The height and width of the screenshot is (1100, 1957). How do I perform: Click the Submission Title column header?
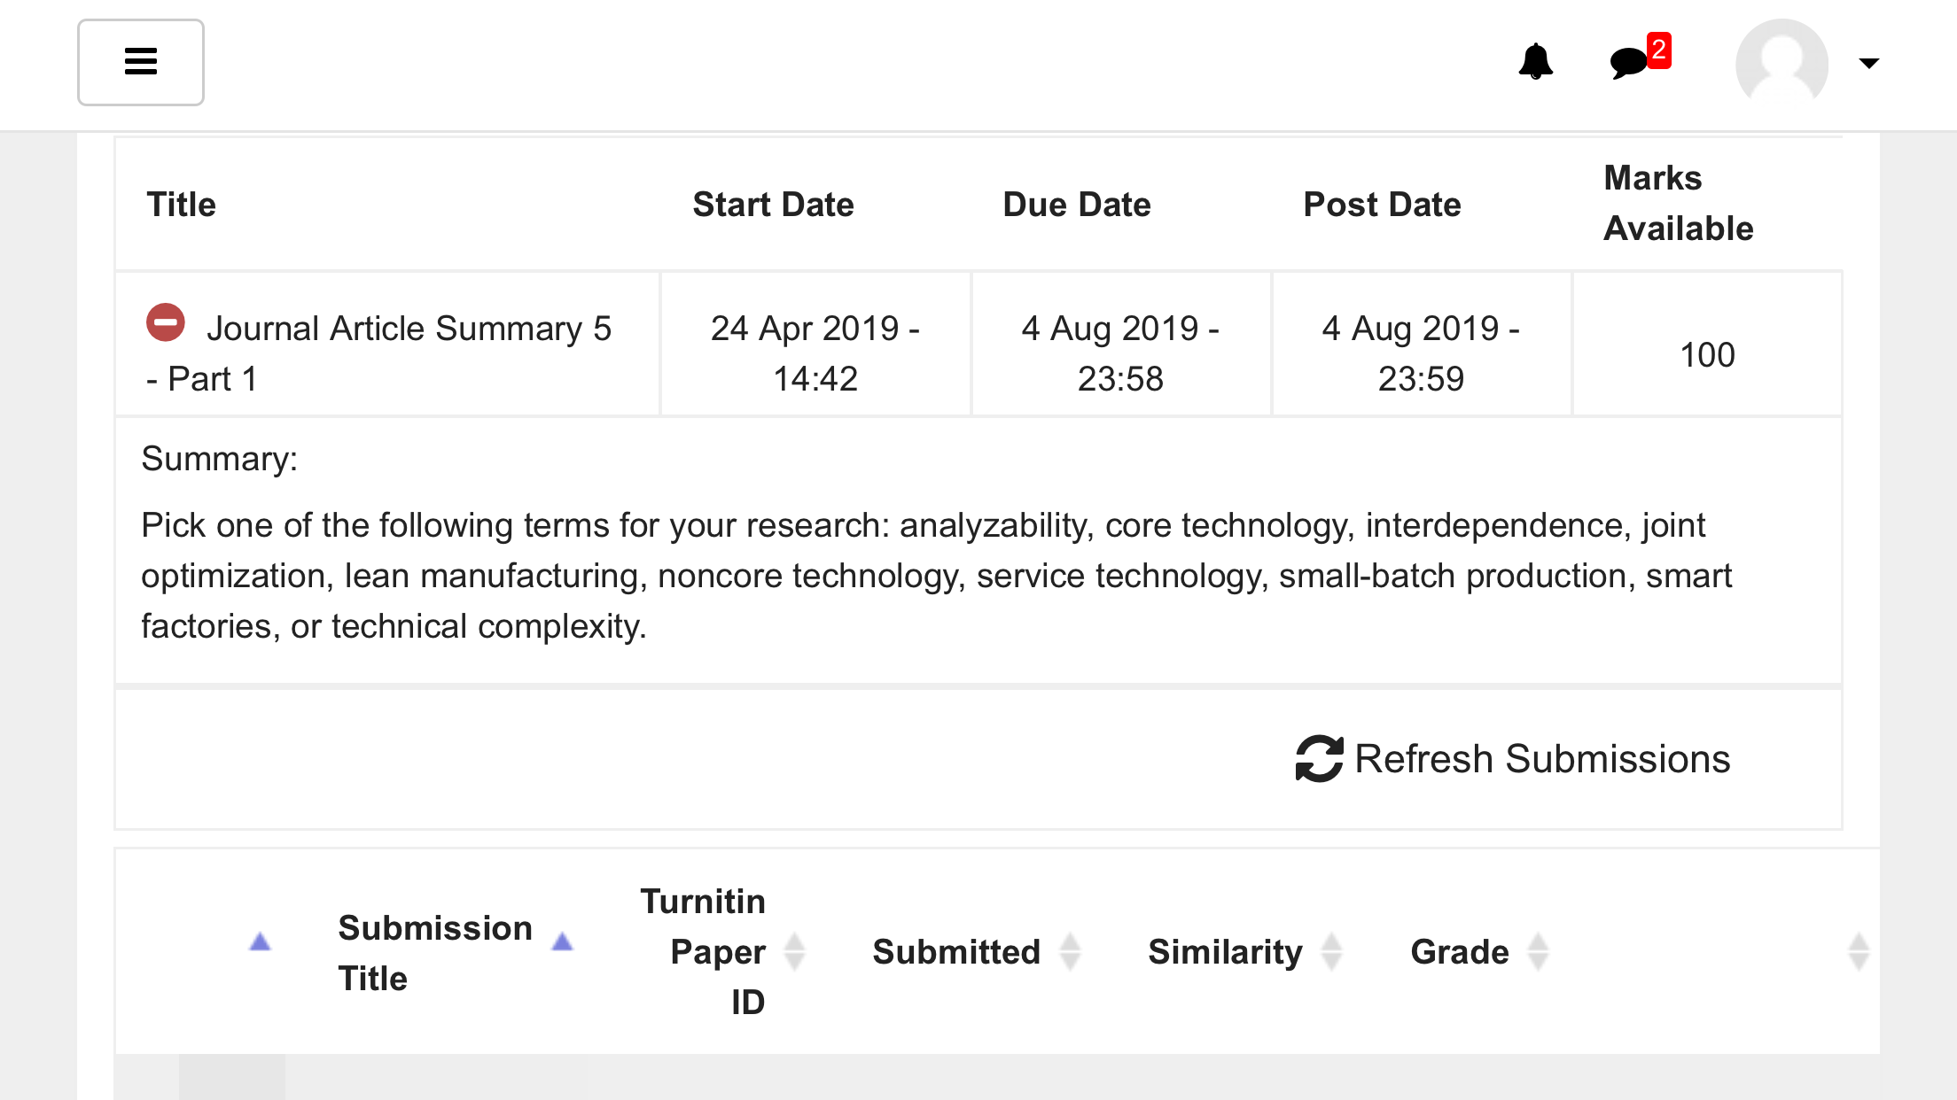click(435, 953)
